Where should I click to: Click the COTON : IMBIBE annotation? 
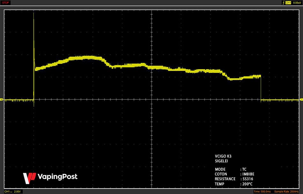tap(234, 174)
